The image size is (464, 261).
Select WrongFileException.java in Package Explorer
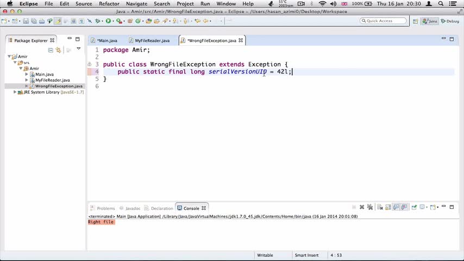point(59,86)
